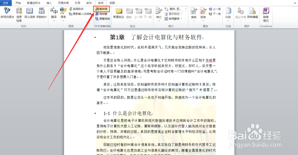The height and width of the screenshot is (155, 298).
Task: Switch to View (视图) tab
Action: coord(112,3)
